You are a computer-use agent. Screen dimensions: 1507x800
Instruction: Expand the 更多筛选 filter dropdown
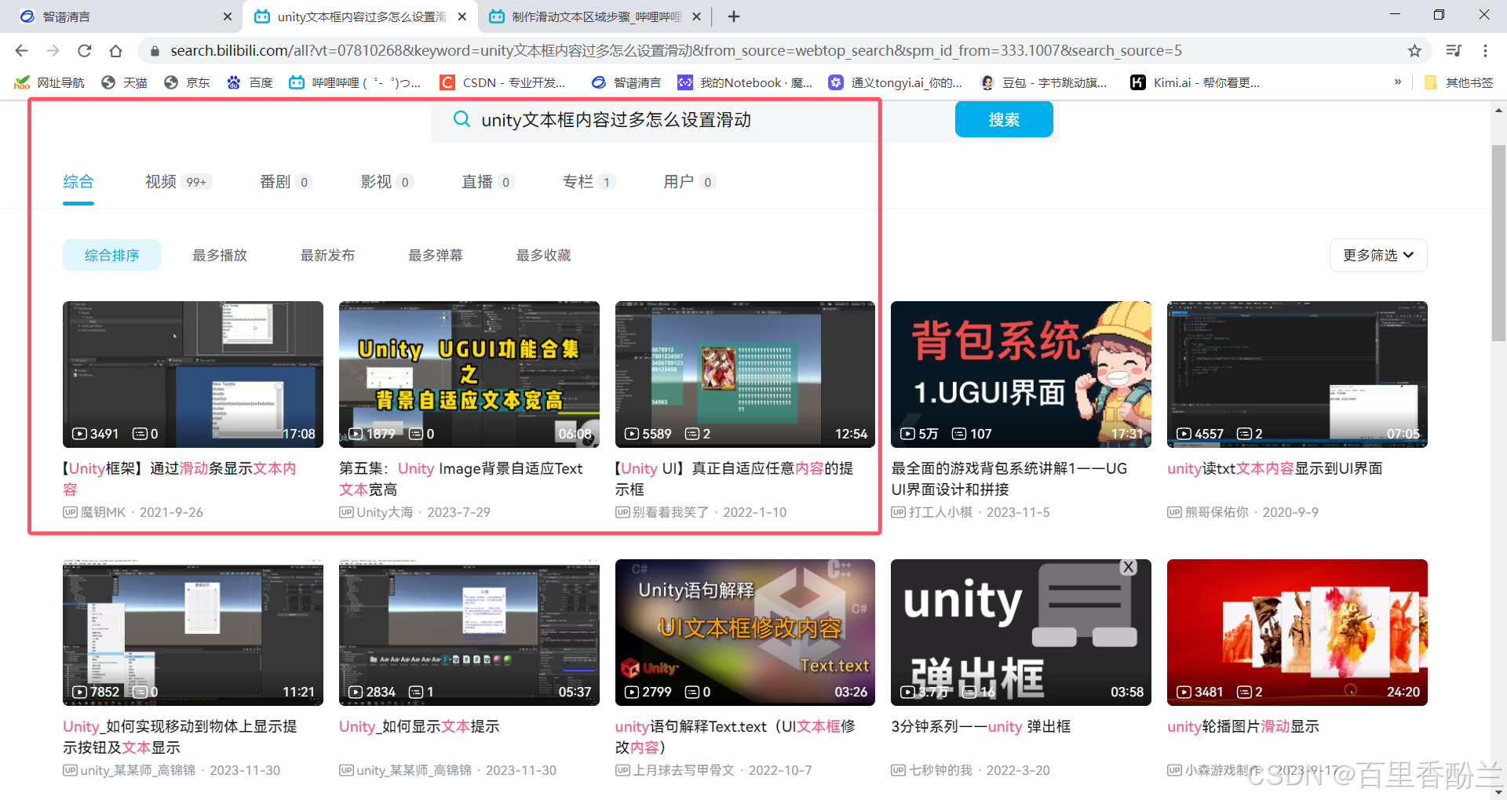(1377, 256)
